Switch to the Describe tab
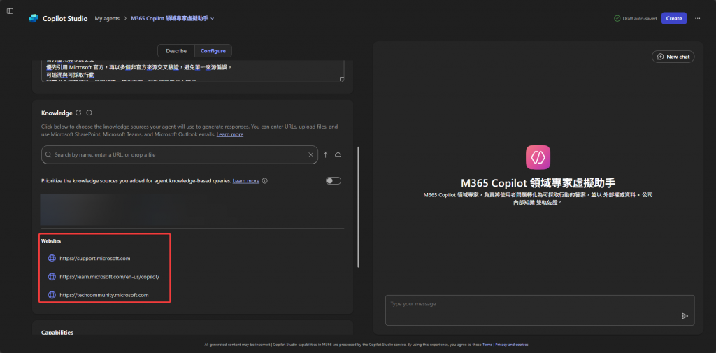Screen dimensions: 716x353 click(176, 51)
